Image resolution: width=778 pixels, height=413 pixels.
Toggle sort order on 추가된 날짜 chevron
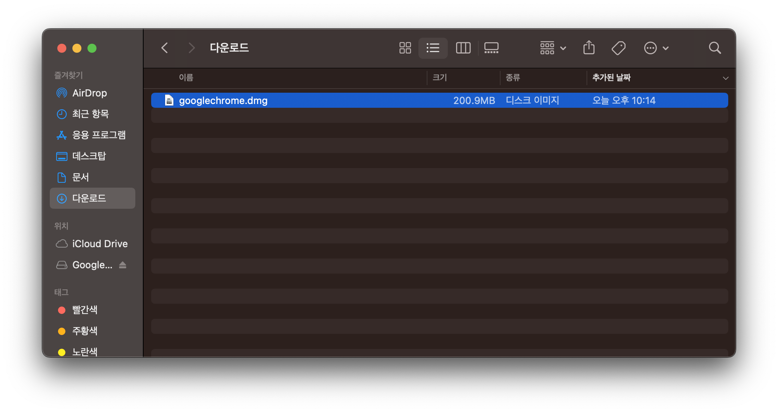pos(725,78)
